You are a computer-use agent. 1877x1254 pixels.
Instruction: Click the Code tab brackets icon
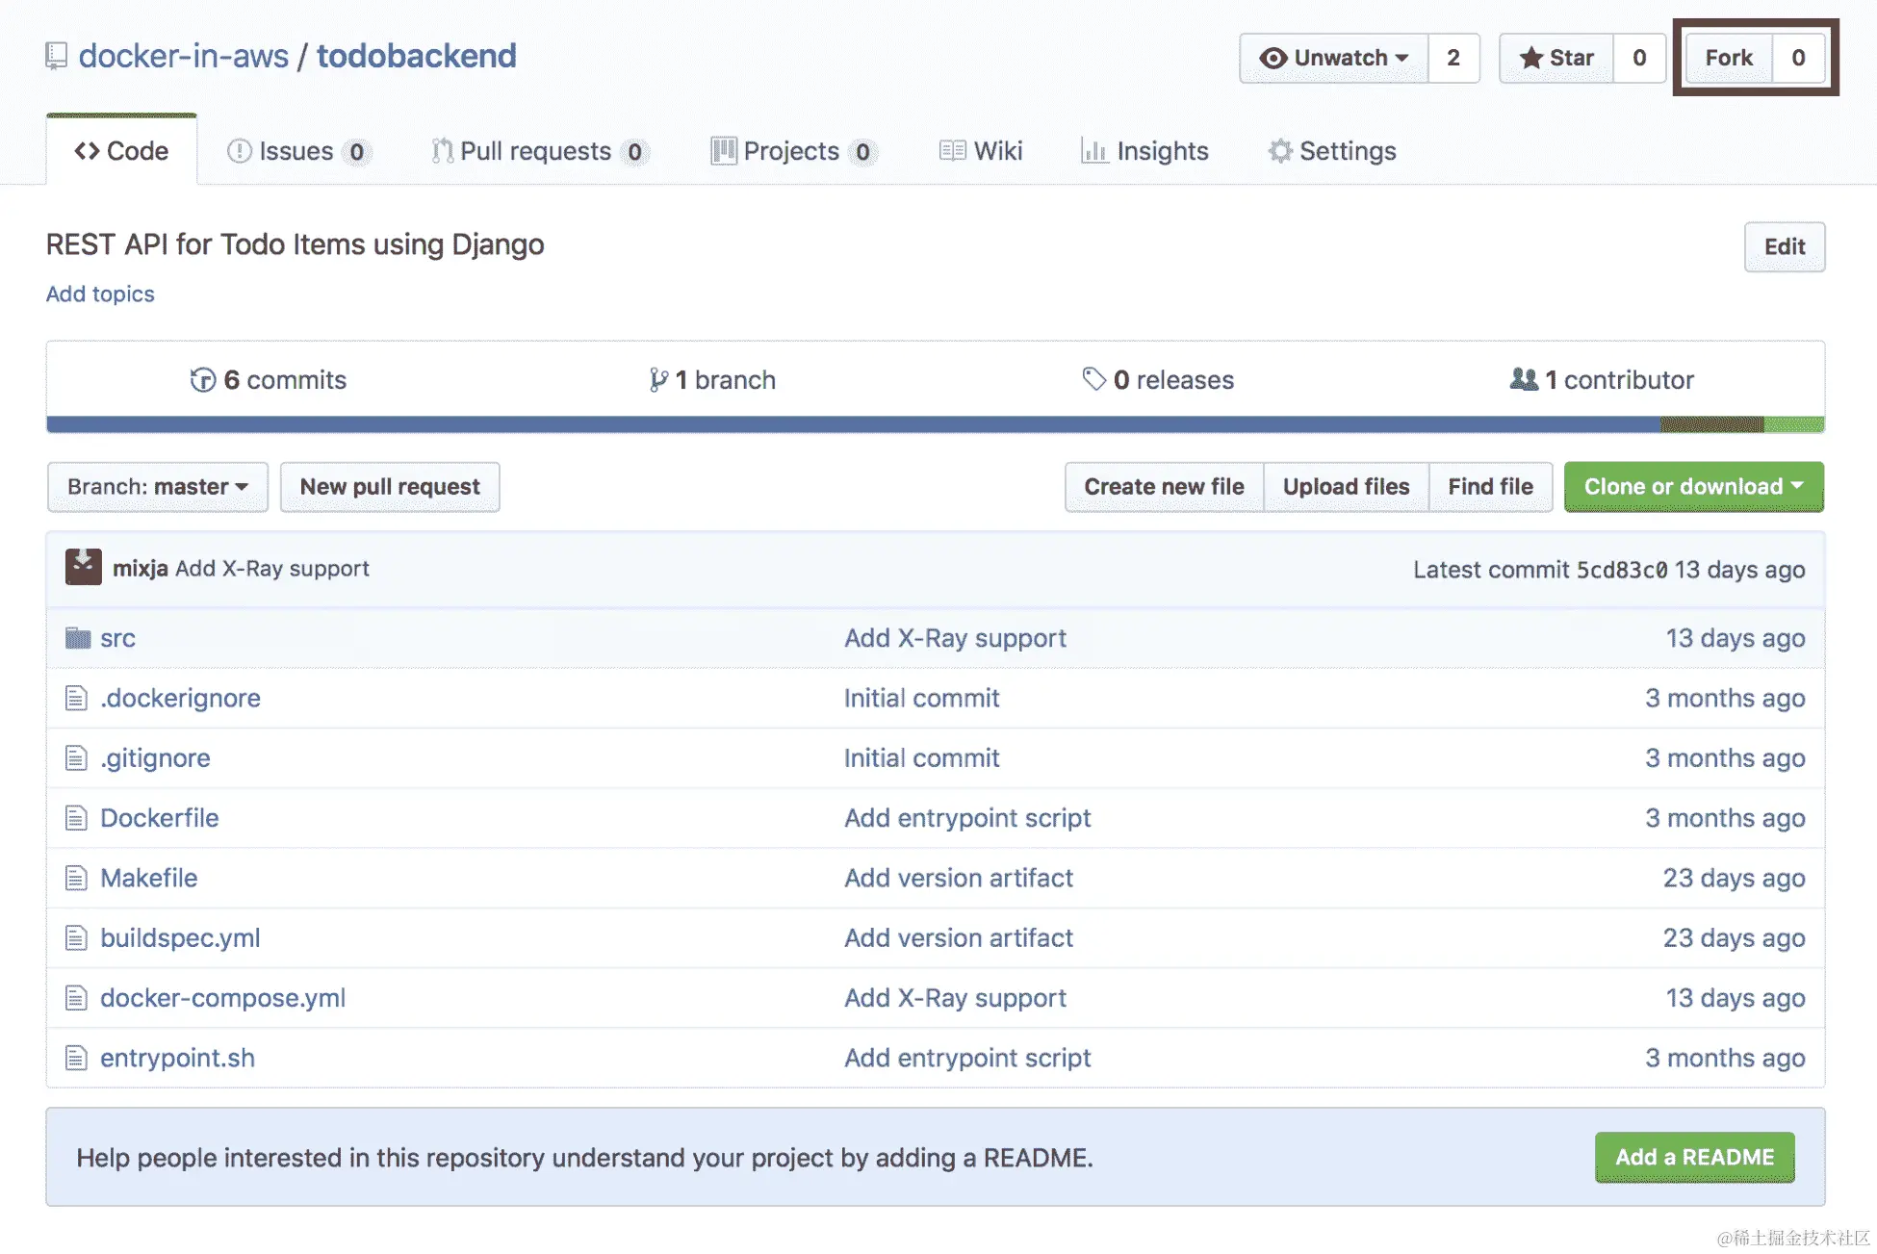[87, 151]
